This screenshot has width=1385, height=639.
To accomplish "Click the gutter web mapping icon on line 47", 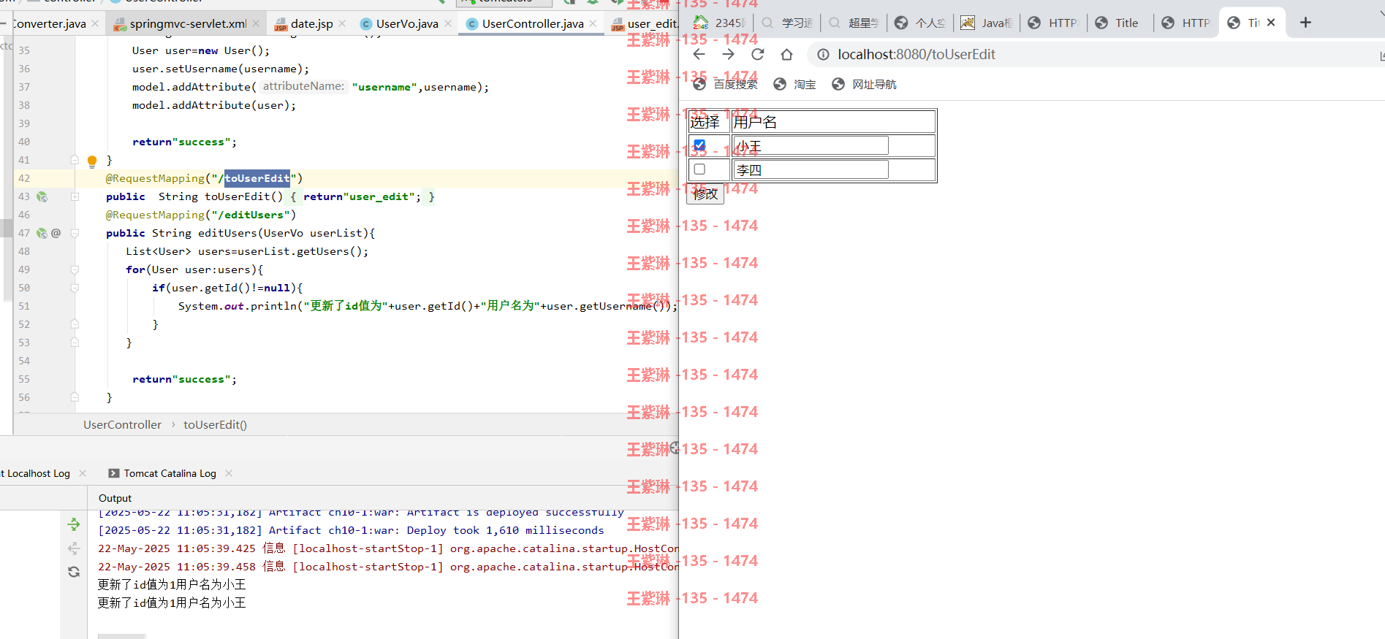I will [42, 233].
